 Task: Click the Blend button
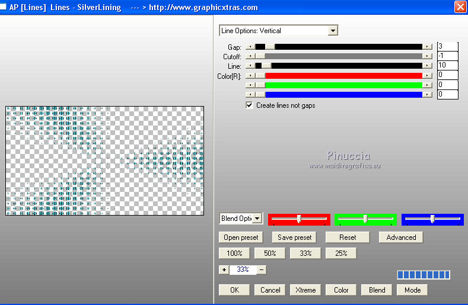tap(377, 290)
